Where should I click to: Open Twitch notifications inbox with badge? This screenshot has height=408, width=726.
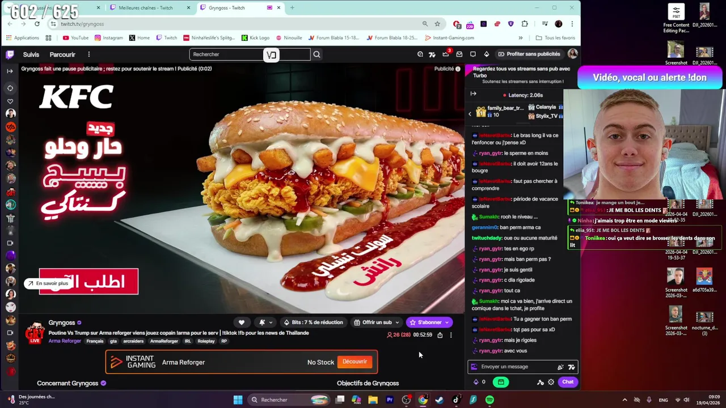446,54
